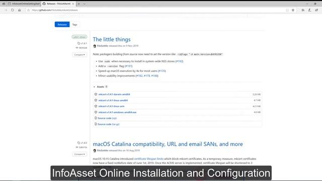This screenshot has height=181, width=322.
Task: Open certificate lifespan limits link
Action: tap(149, 159)
